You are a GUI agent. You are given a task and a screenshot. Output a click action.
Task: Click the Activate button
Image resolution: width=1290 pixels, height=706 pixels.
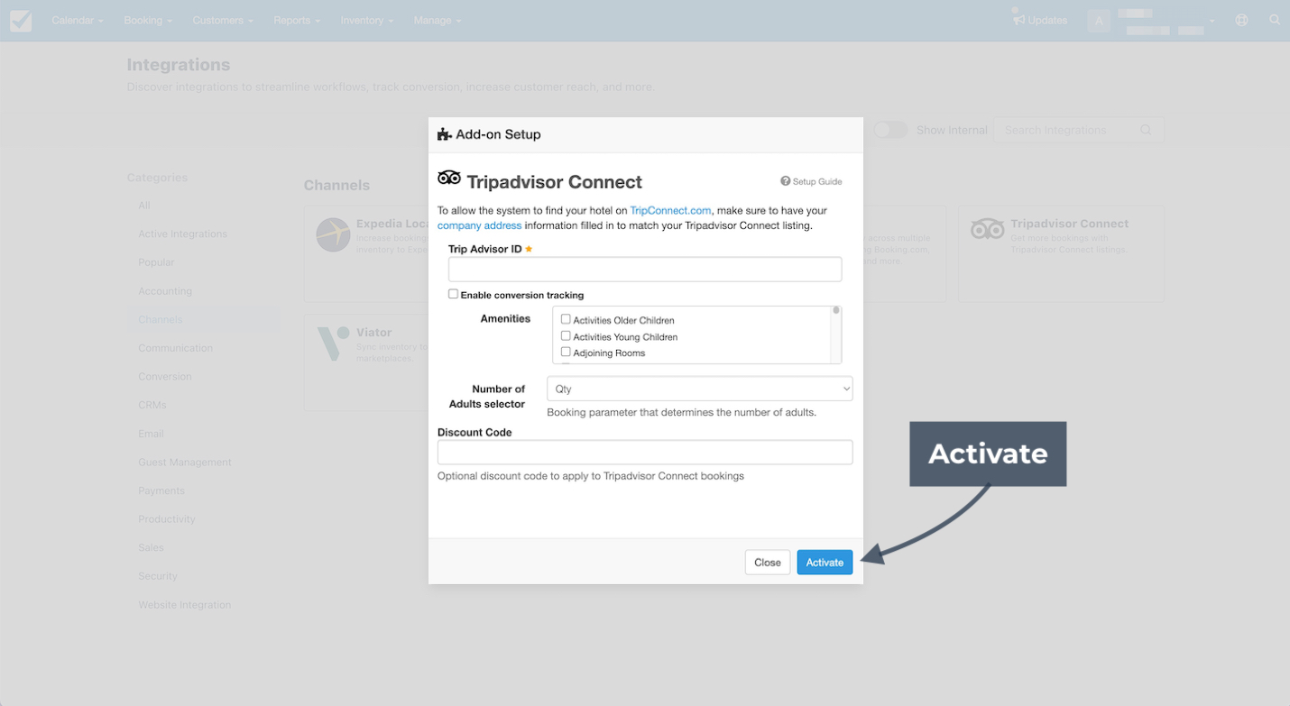(x=825, y=563)
